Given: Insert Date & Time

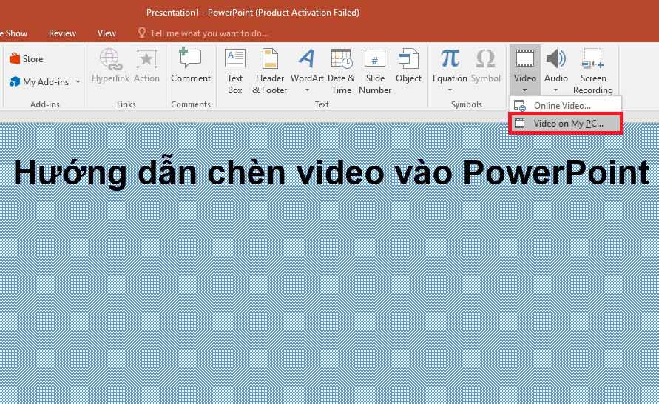Looking at the screenshot, I should pos(341,72).
